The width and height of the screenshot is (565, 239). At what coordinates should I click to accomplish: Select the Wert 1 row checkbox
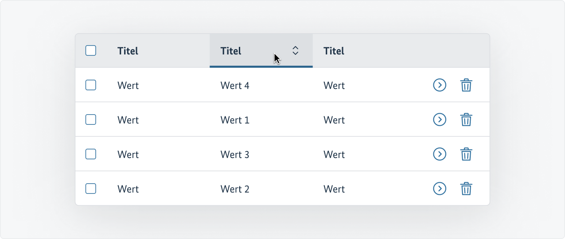(91, 119)
